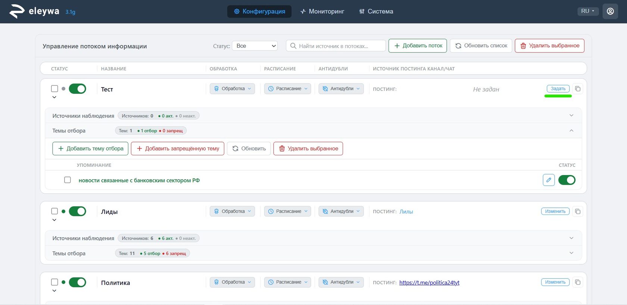Click Добавить тему отбора button
This screenshot has height=305, width=627.
(90, 149)
